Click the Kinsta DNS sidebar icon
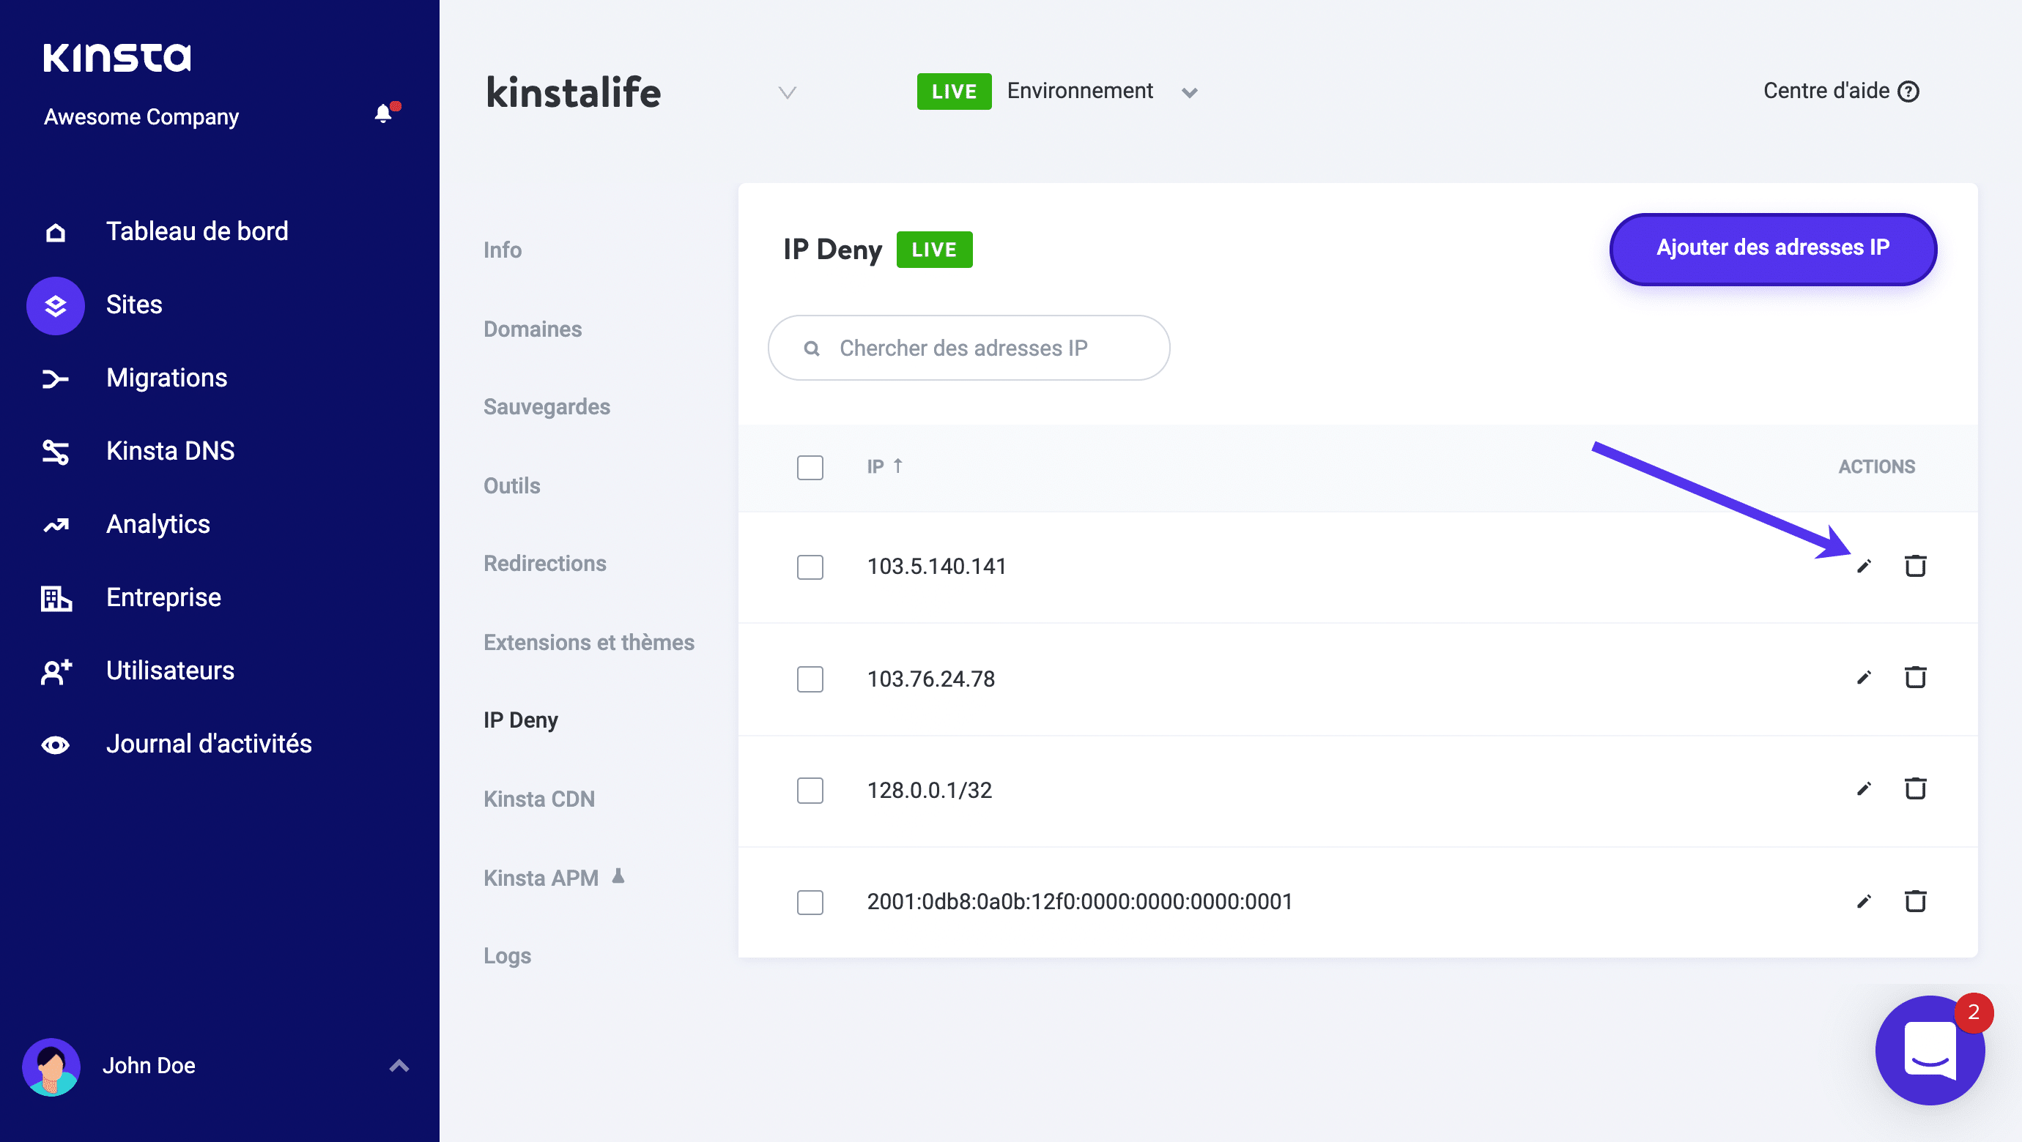 click(x=55, y=452)
